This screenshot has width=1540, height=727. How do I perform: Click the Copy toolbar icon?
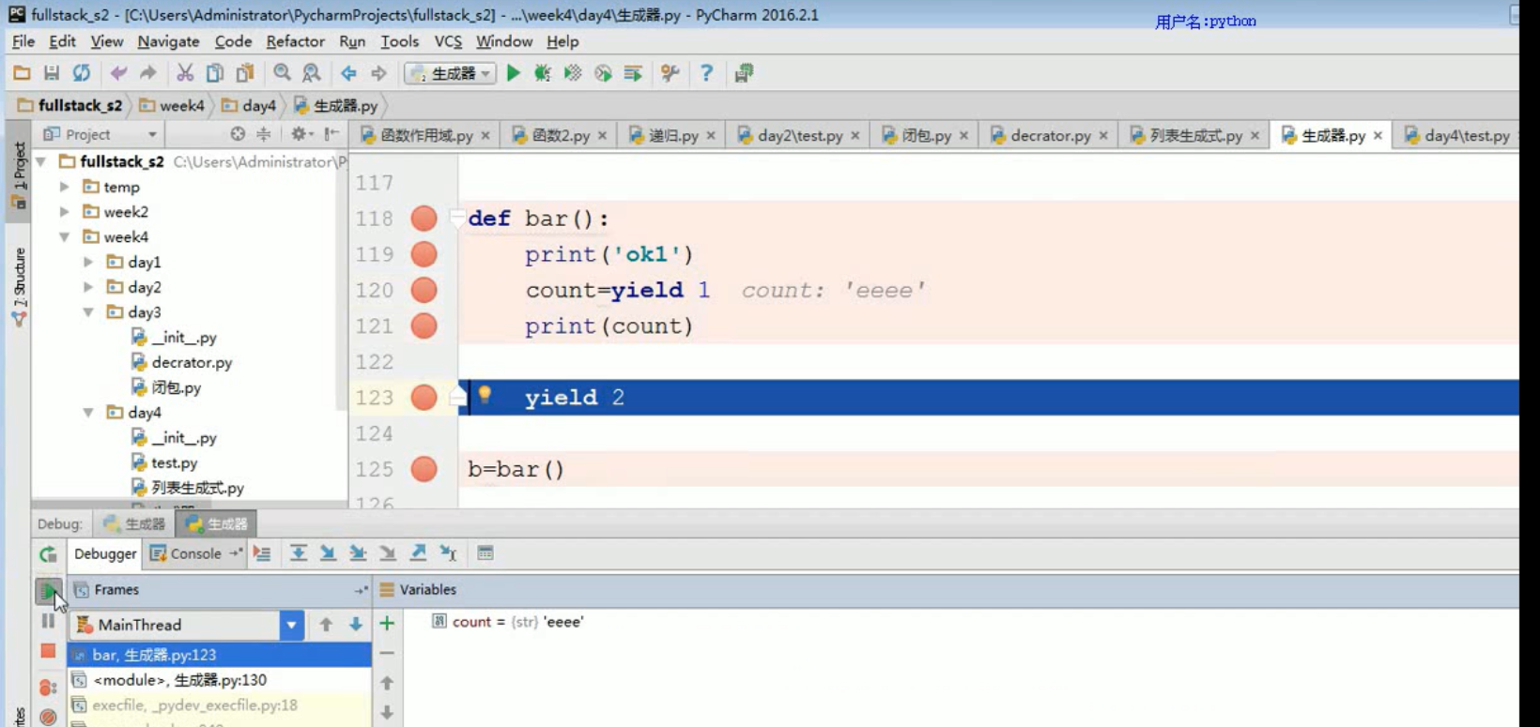coord(215,73)
